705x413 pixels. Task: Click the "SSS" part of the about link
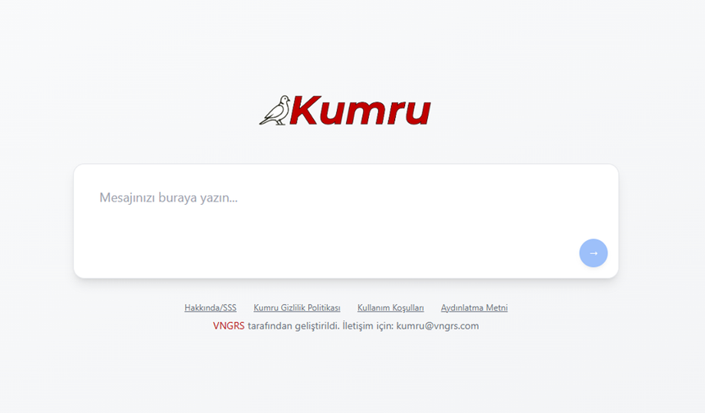(x=228, y=308)
